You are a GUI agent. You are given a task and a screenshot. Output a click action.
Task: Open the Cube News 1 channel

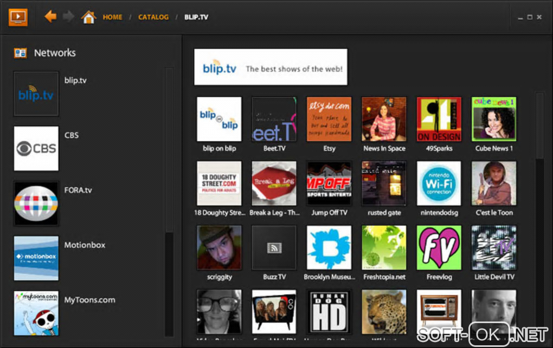494,119
